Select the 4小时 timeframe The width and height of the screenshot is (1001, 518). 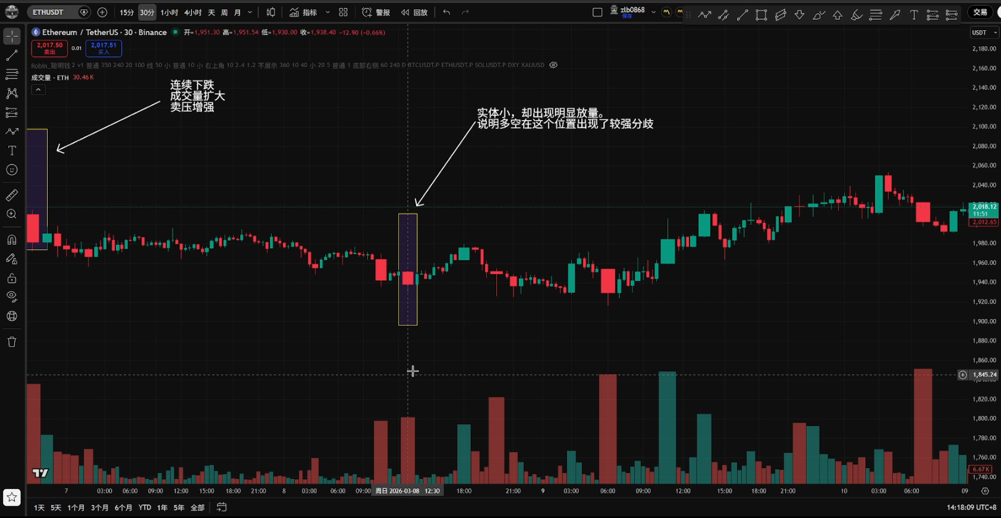pos(193,12)
